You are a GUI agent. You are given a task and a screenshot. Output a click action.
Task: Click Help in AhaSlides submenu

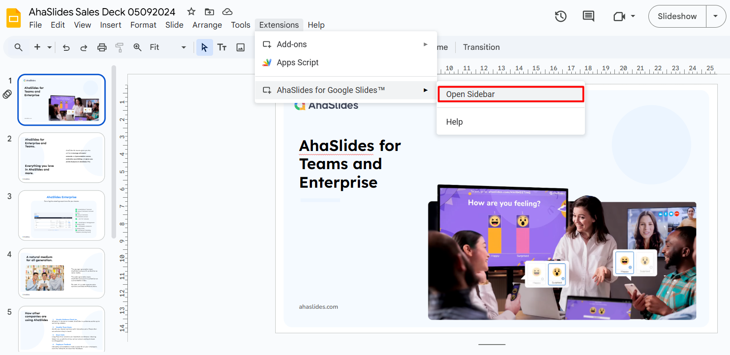click(511, 122)
